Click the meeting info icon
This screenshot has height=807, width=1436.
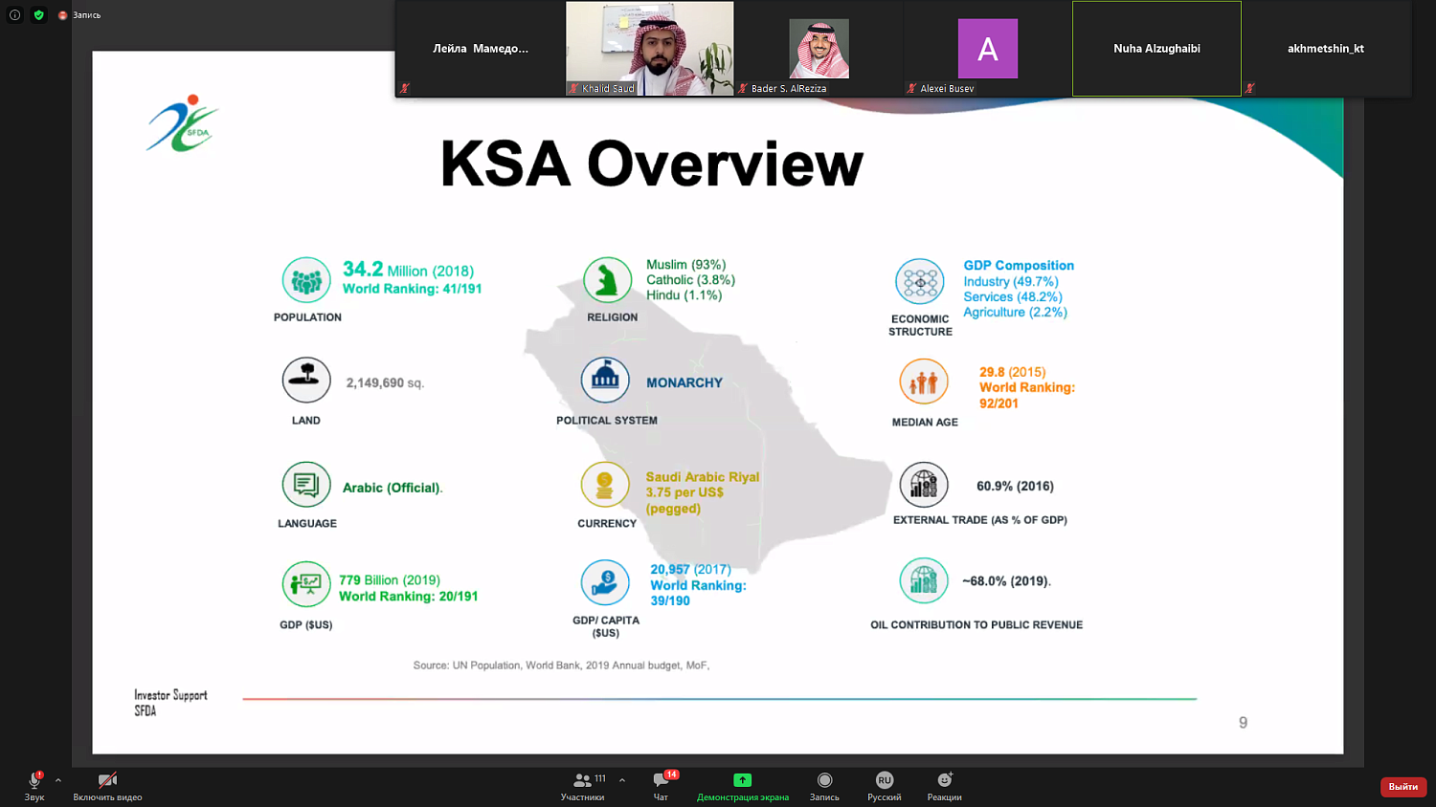(15, 15)
